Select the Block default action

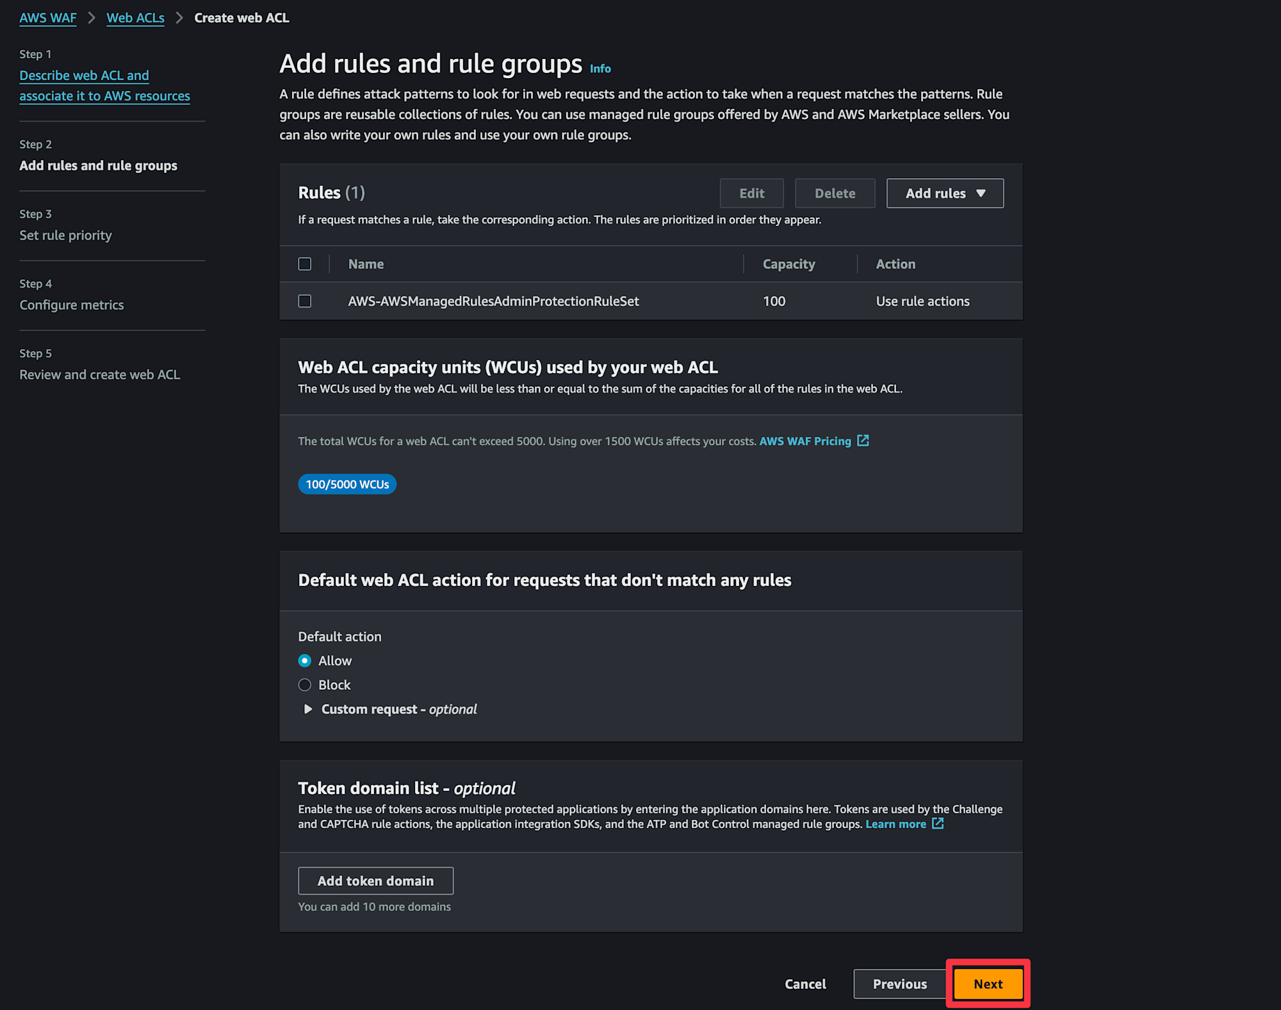[305, 685]
